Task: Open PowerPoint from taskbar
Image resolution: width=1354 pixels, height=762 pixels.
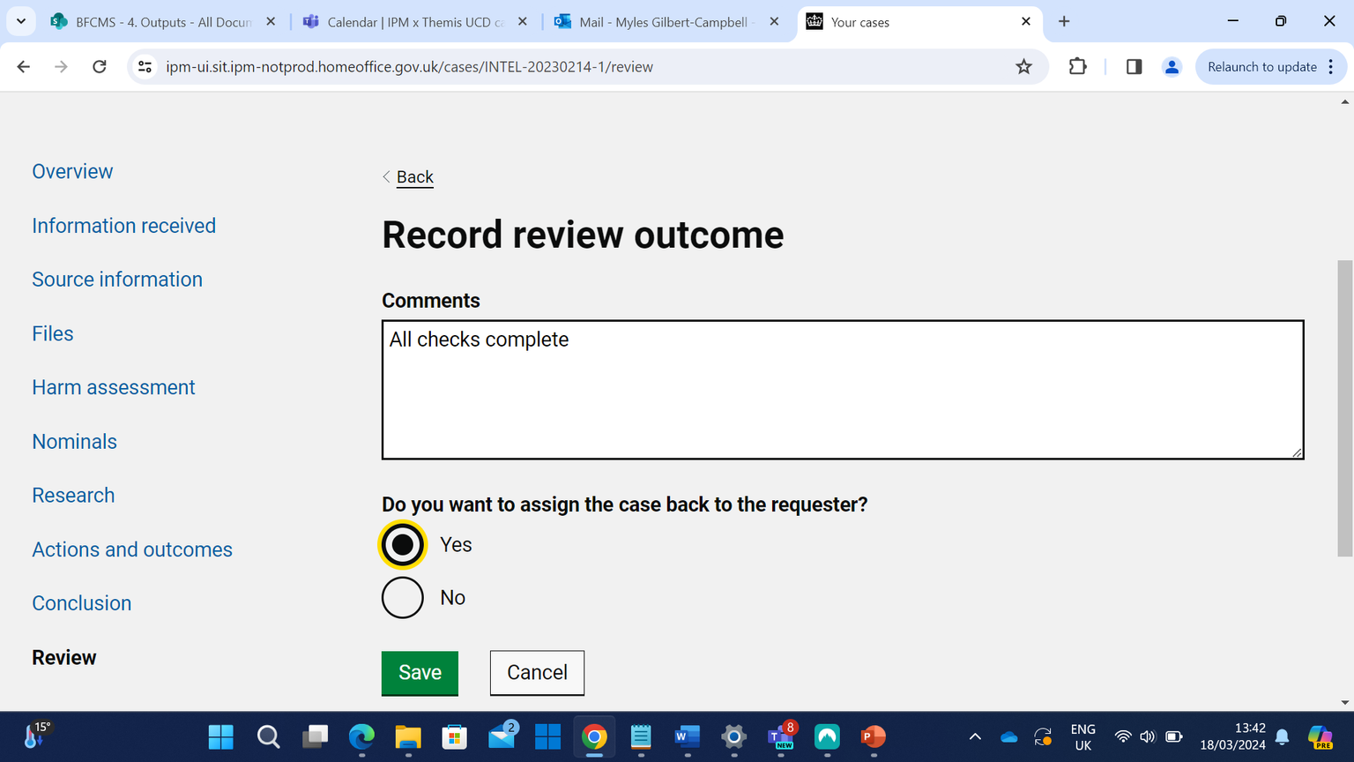Action: pyautogui.click(x=873, y=736)
